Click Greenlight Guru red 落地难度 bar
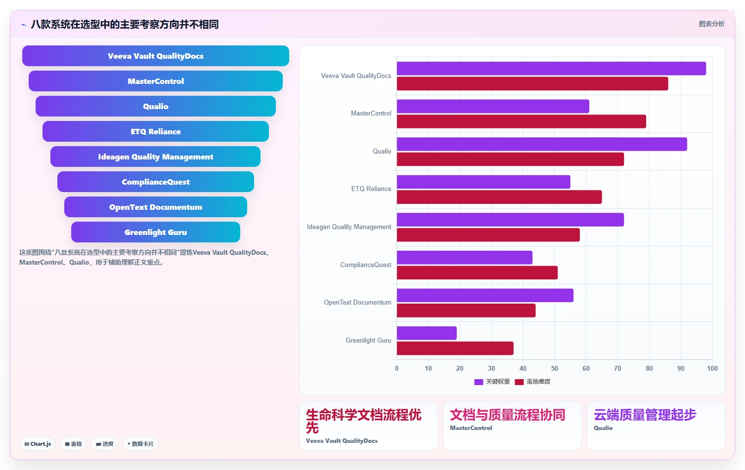Screen dimensions: 745x470 (x=455, y=348)
